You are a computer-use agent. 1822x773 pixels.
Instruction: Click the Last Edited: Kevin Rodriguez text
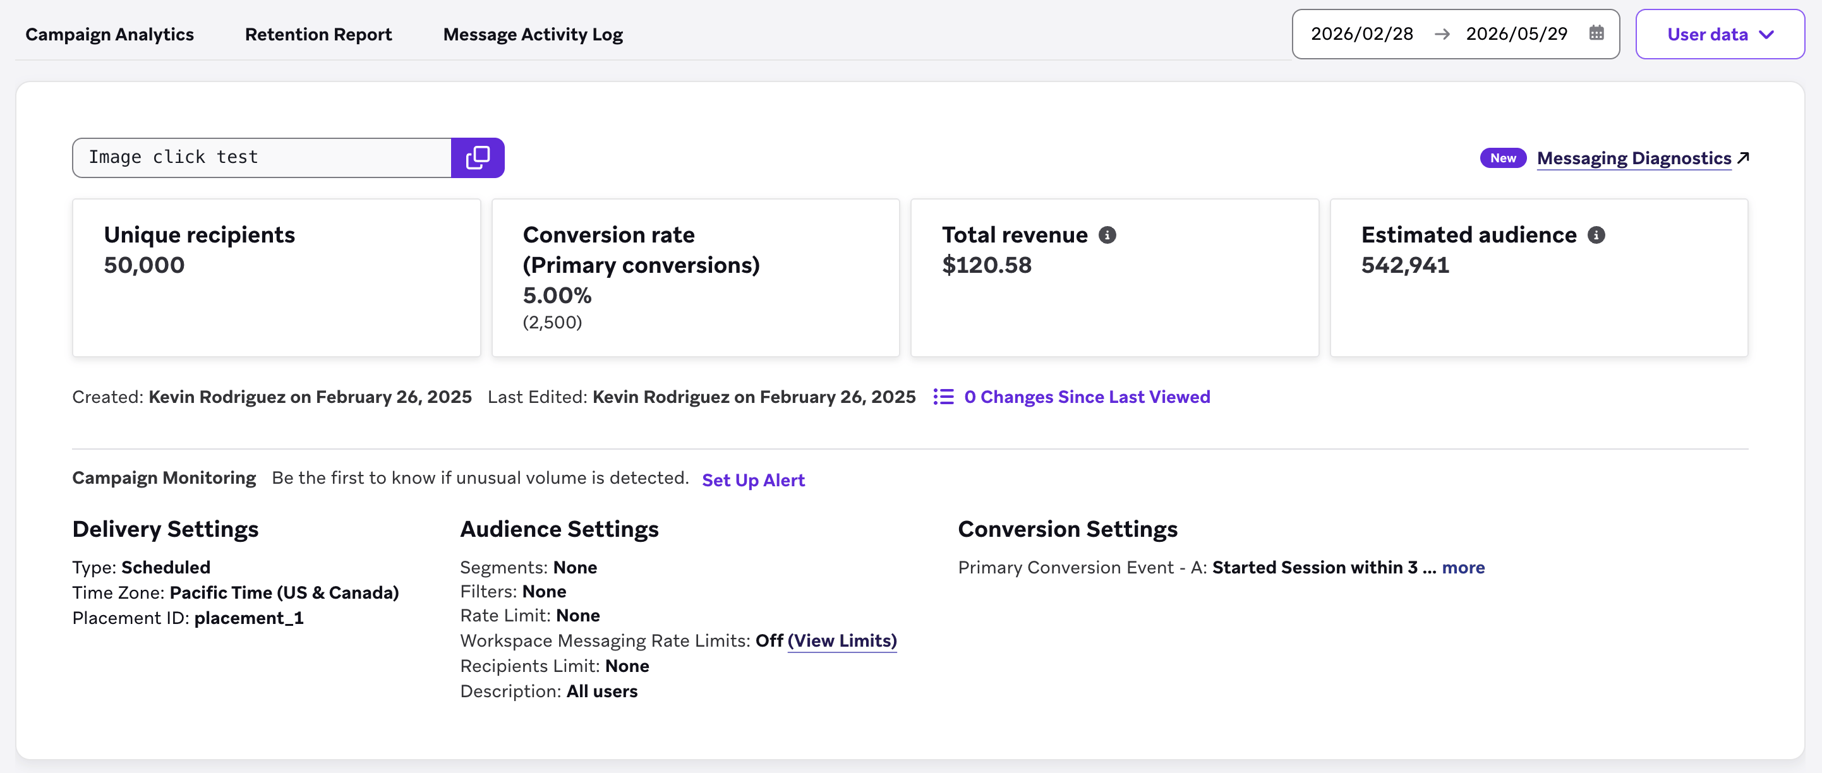(x=701, y=397)
